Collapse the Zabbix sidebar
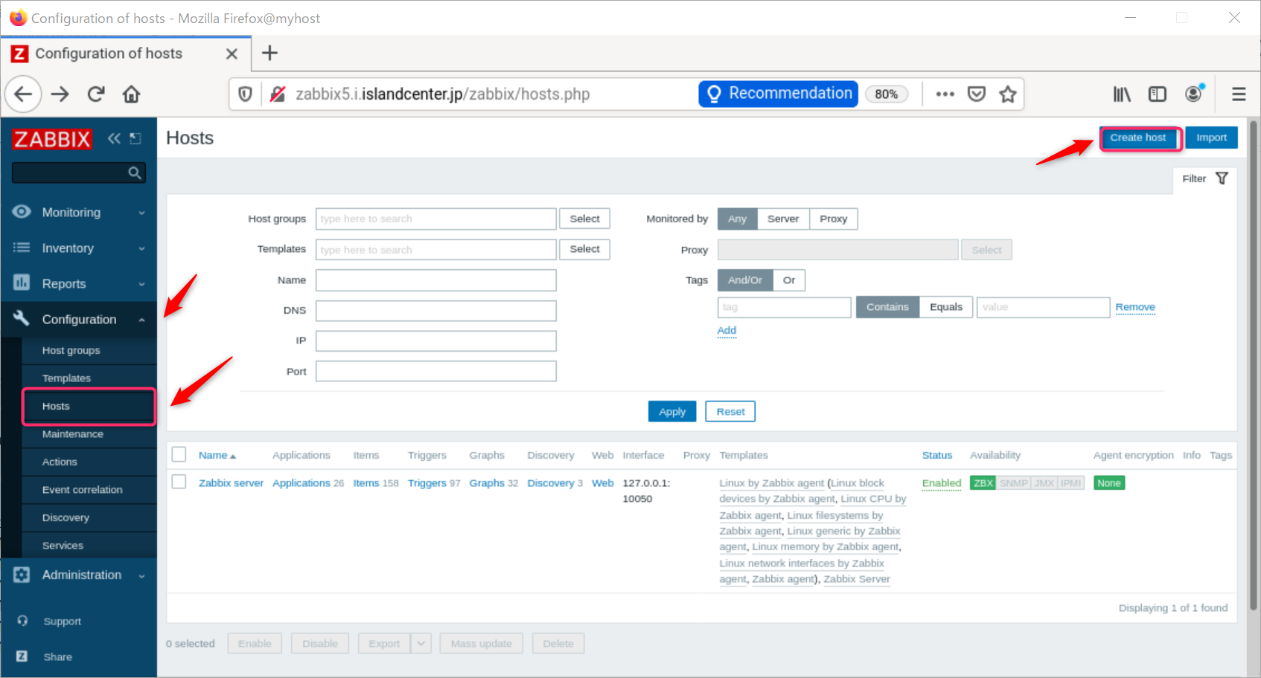The height and width of the screenshot is (678, 1261). 114,138
